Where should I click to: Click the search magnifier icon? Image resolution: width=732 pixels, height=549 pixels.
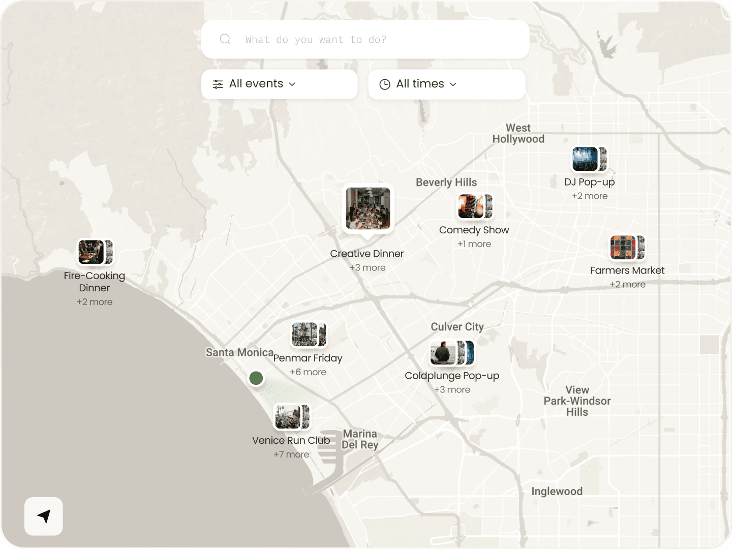point(225,39)
